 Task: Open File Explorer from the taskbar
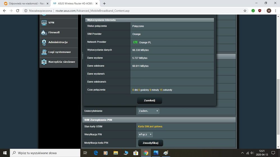click(115, 153)
